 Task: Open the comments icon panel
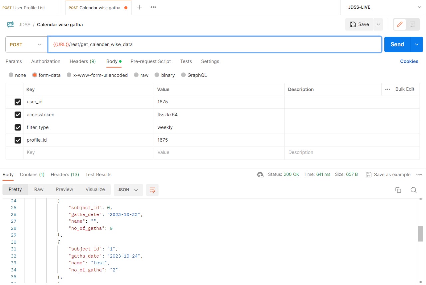tap(413, 24)
